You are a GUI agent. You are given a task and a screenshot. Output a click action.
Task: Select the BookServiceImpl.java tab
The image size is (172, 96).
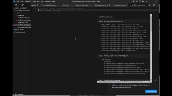pyautogui.click(x=138, y=5)
